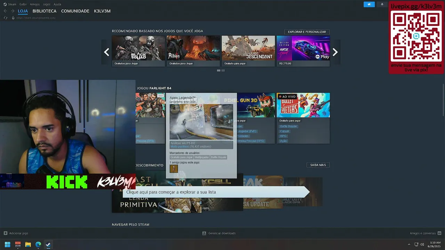Open the Albion game card
The height and width of the screenshot is (250, 445).
193,51
